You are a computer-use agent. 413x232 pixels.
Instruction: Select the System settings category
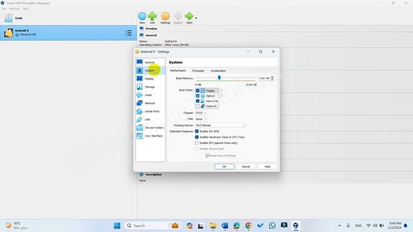150,70
